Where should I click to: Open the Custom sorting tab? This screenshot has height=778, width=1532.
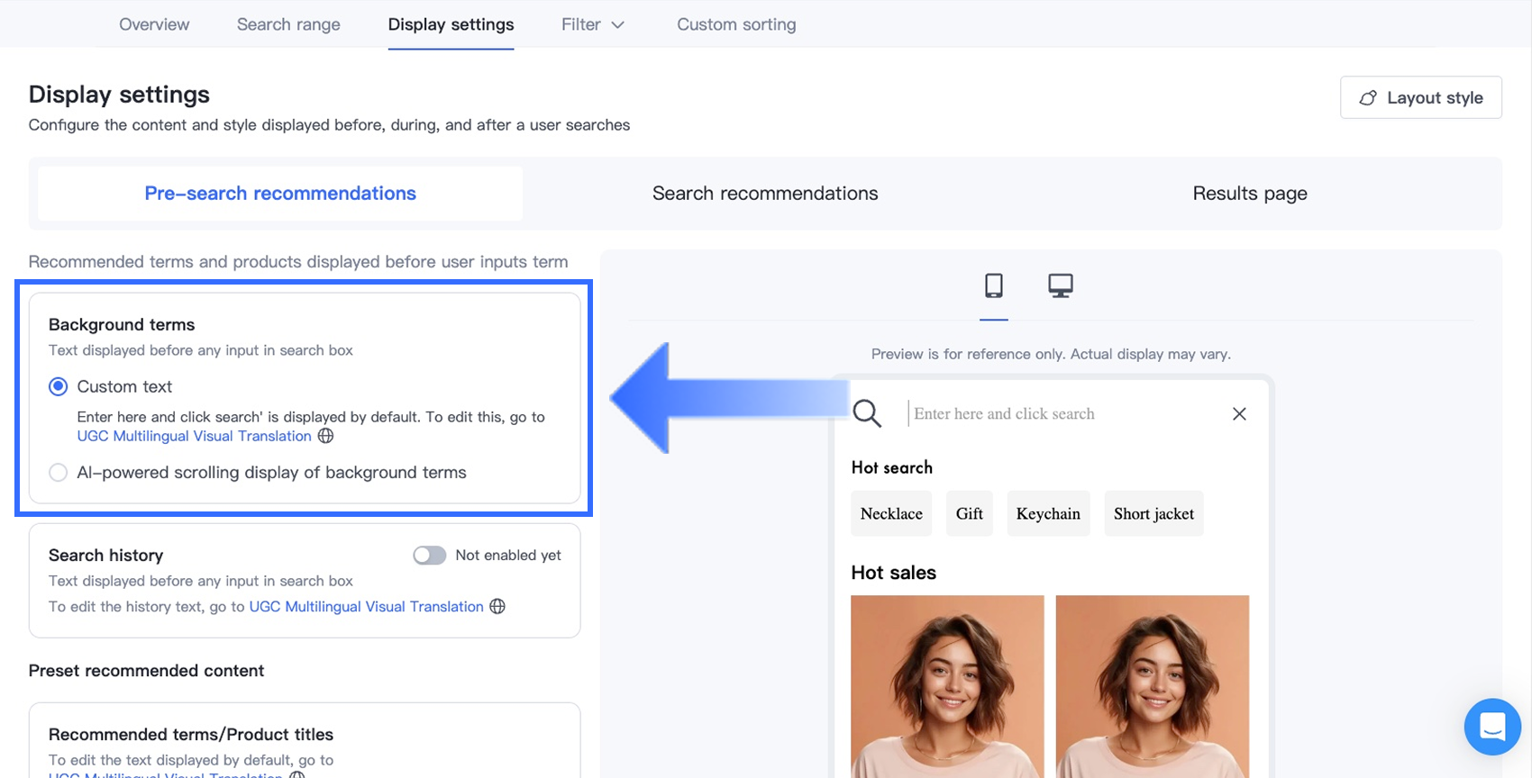736,24
